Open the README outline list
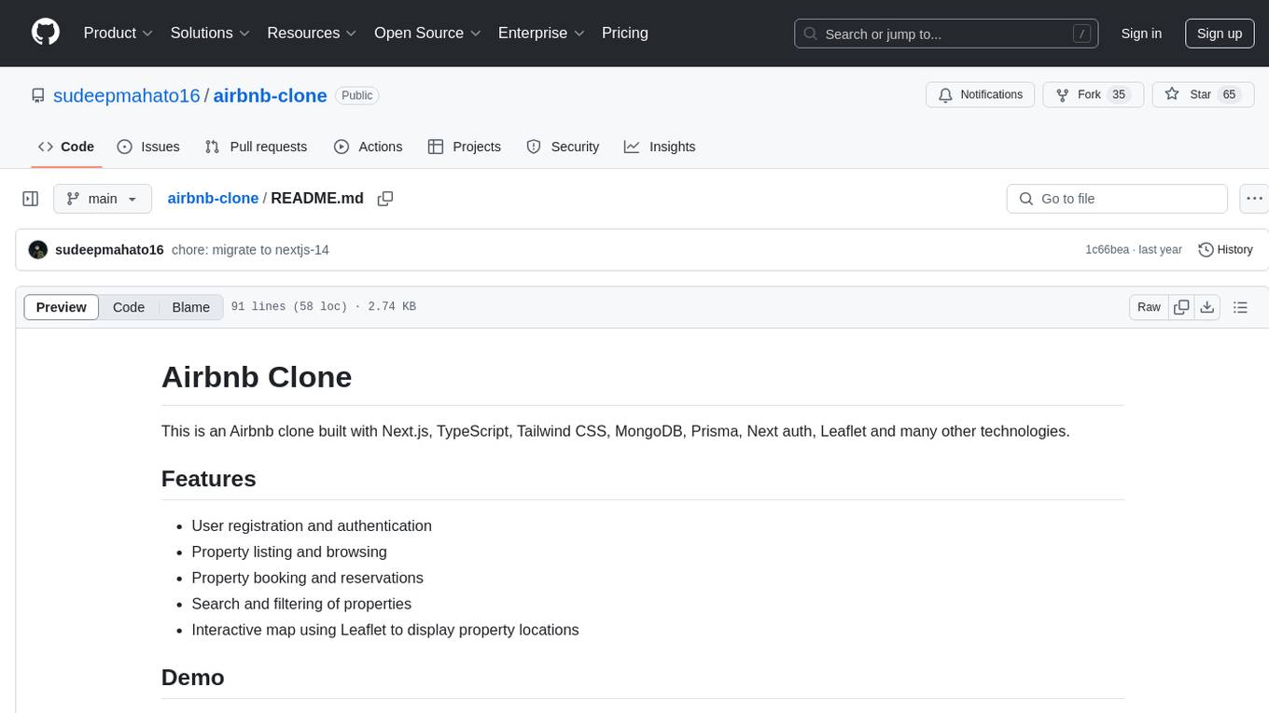The height and width of the screenshot is (713, 1269). coord(1240,307)
